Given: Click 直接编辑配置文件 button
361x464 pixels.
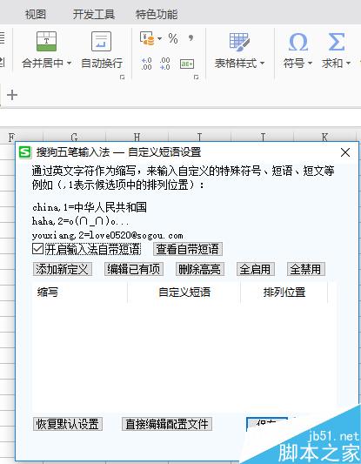Looking at the screenshot, I should (x=167, y=424).
